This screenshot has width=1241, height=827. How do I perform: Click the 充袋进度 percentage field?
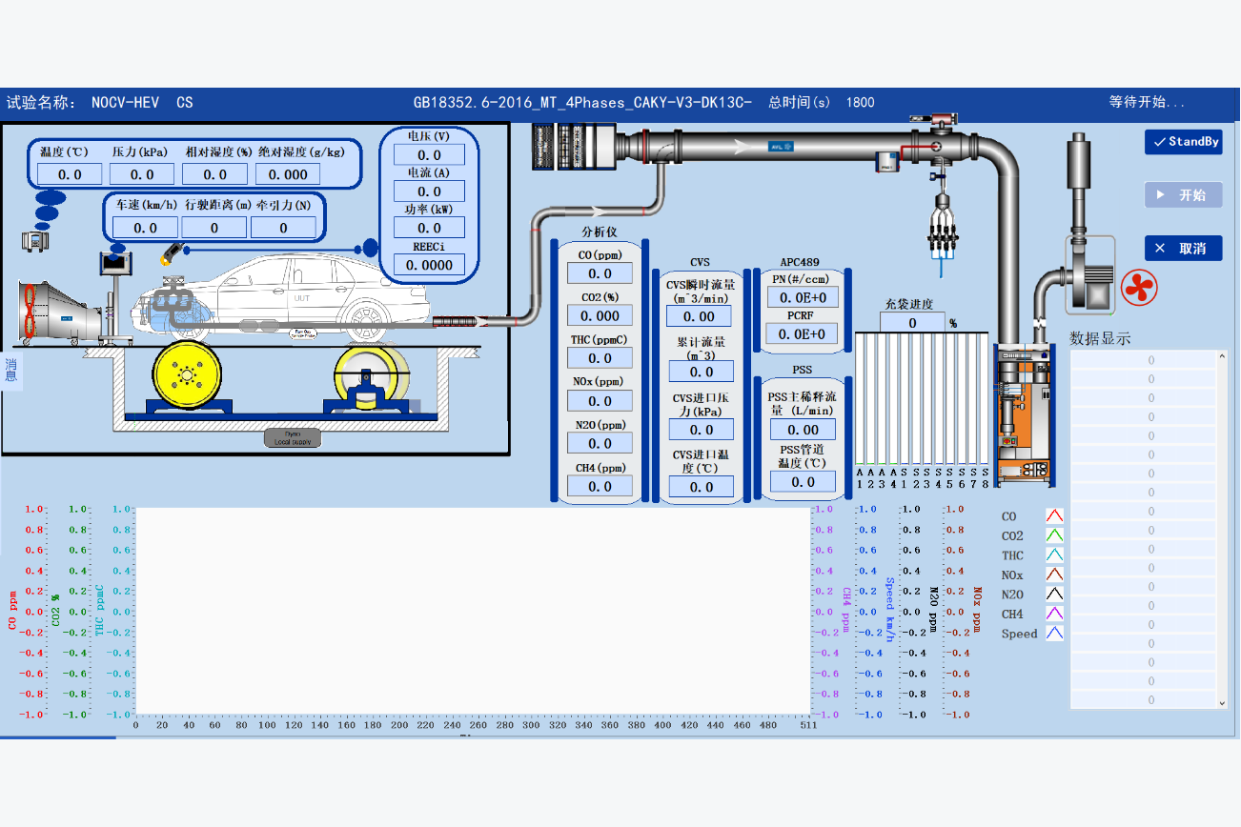(912, 323)
